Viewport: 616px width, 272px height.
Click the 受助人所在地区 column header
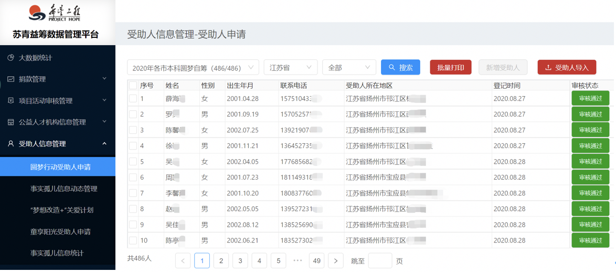(x=369, y=85)
